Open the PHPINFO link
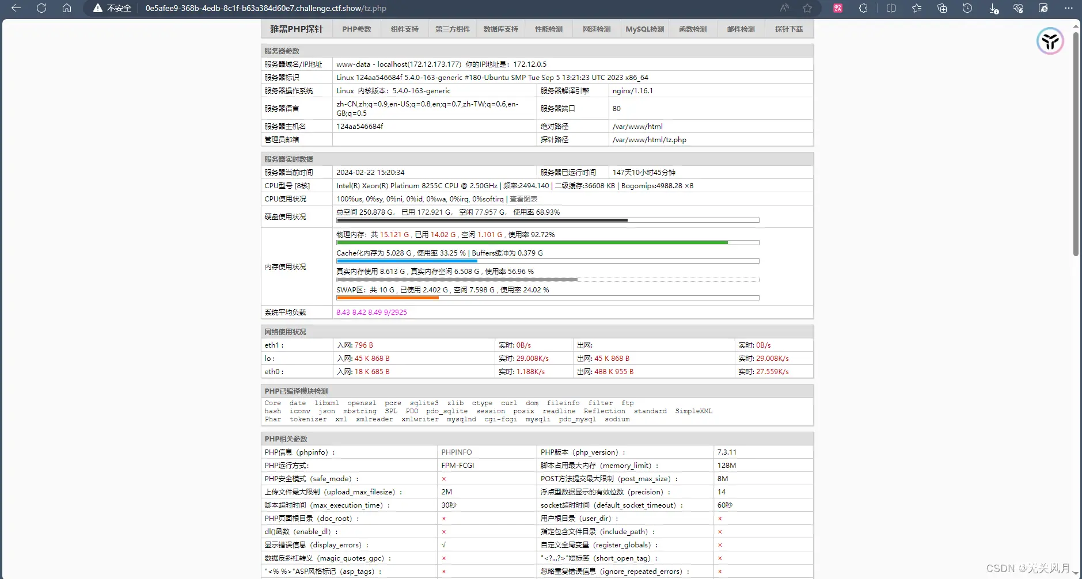Viewport: 1082px width, 579px height. [x=457, y=452]
